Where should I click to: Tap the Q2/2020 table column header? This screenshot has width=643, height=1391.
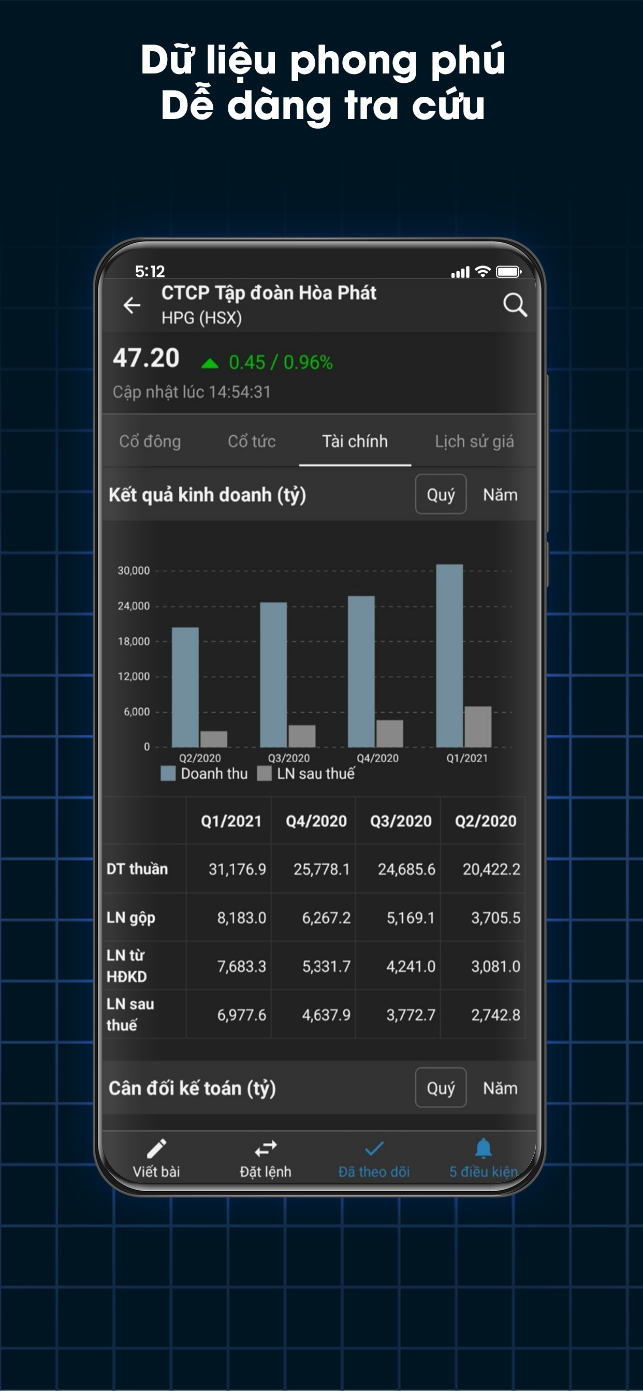[x=485, y=821]
